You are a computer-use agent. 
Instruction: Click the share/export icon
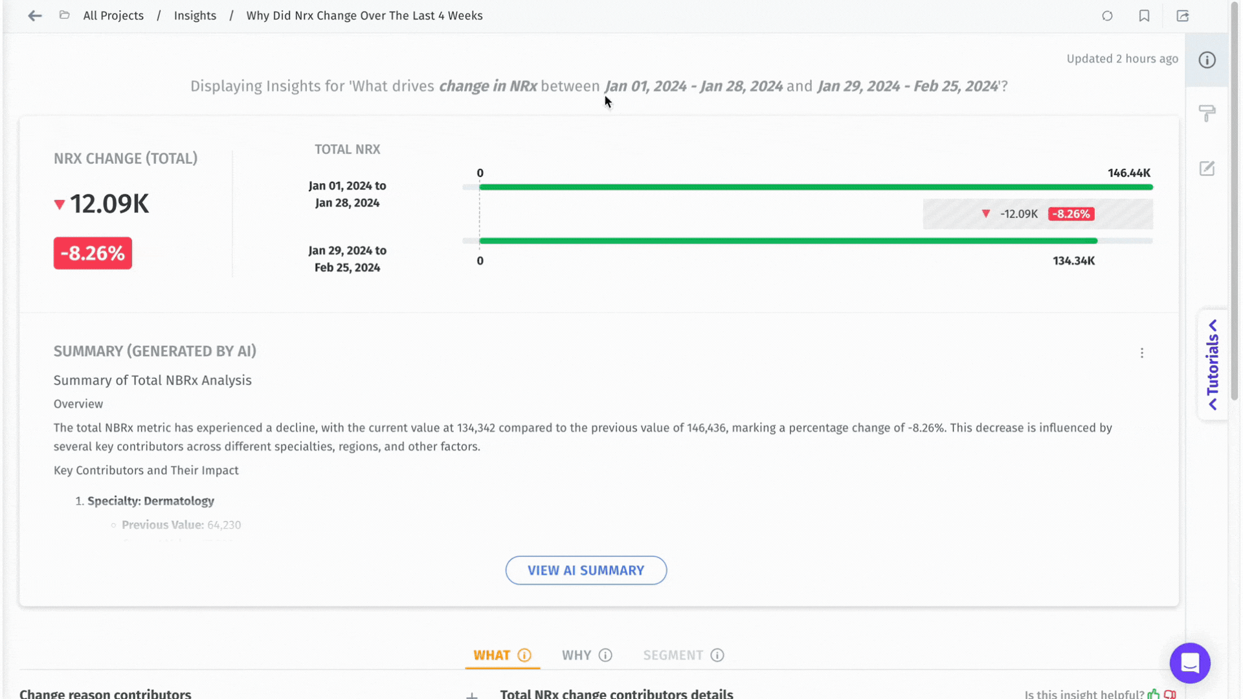pyautogui.click(x=1183, y=16)
